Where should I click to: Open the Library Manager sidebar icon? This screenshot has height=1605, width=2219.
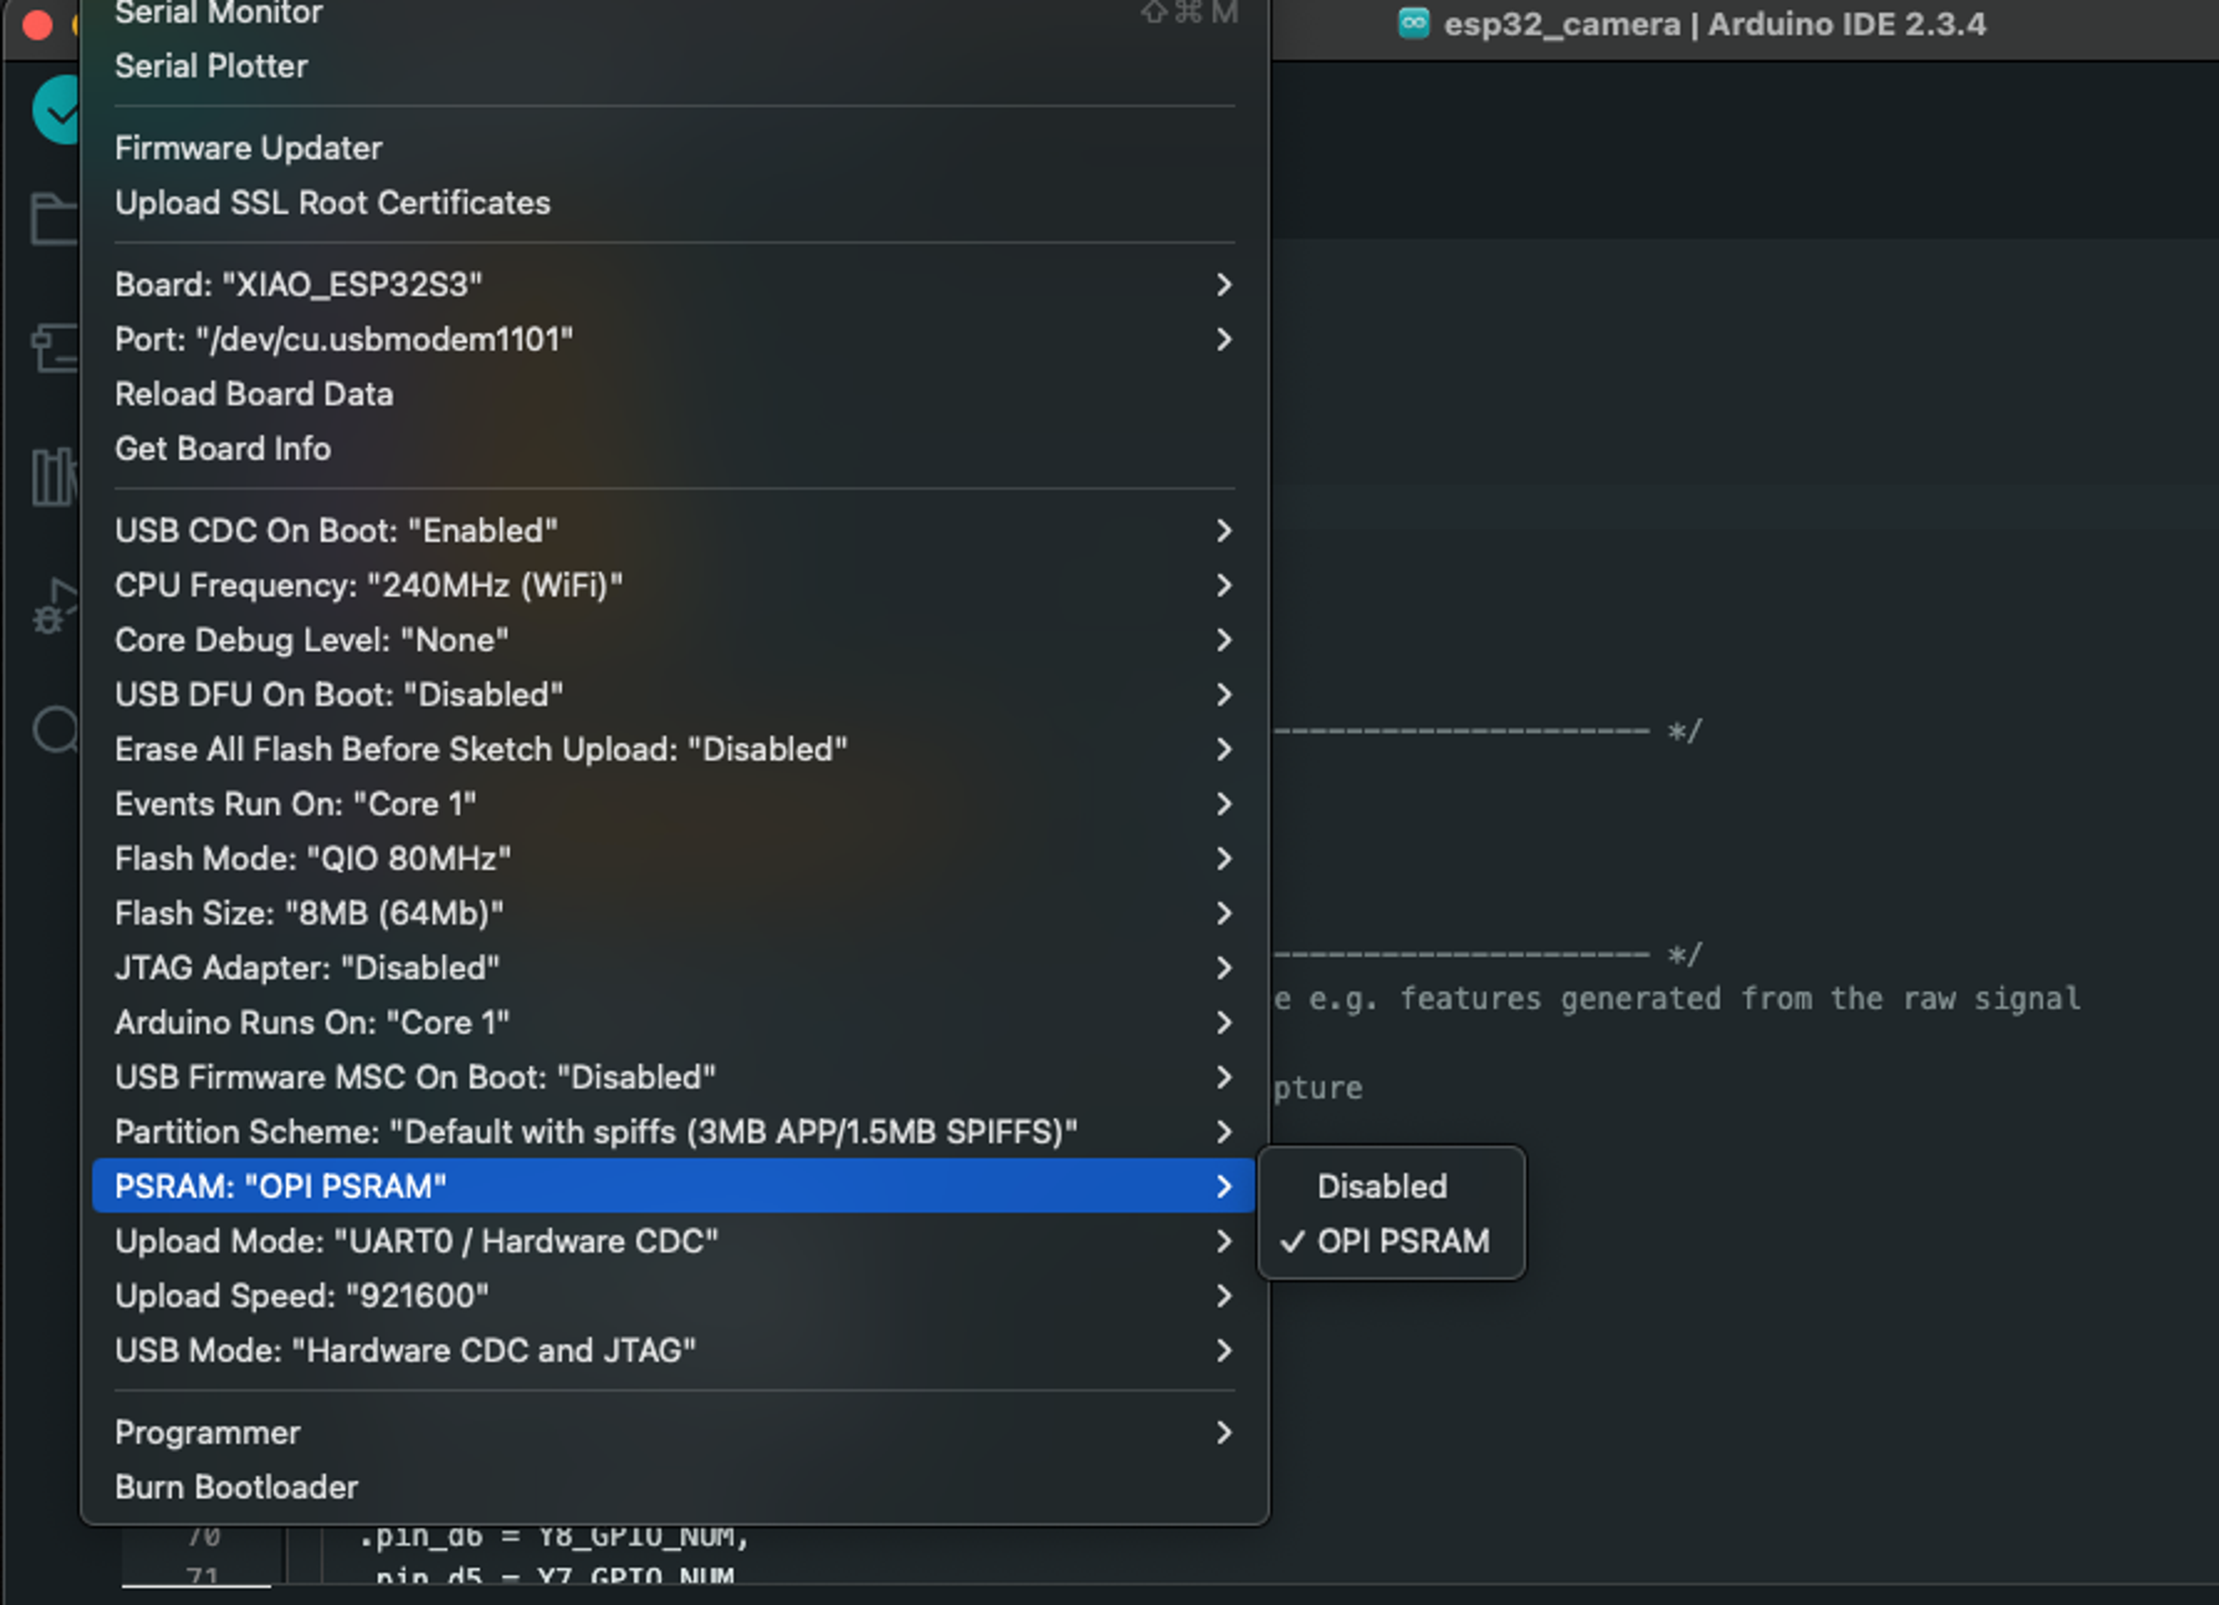coord(55,477)
